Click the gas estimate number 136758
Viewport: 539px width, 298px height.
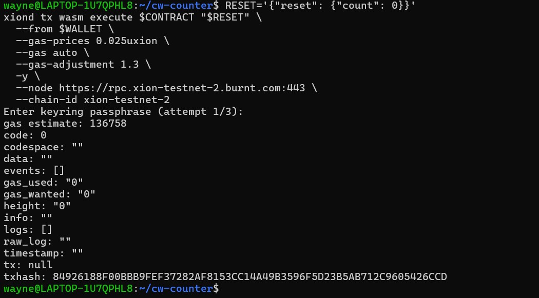[108, 124]
